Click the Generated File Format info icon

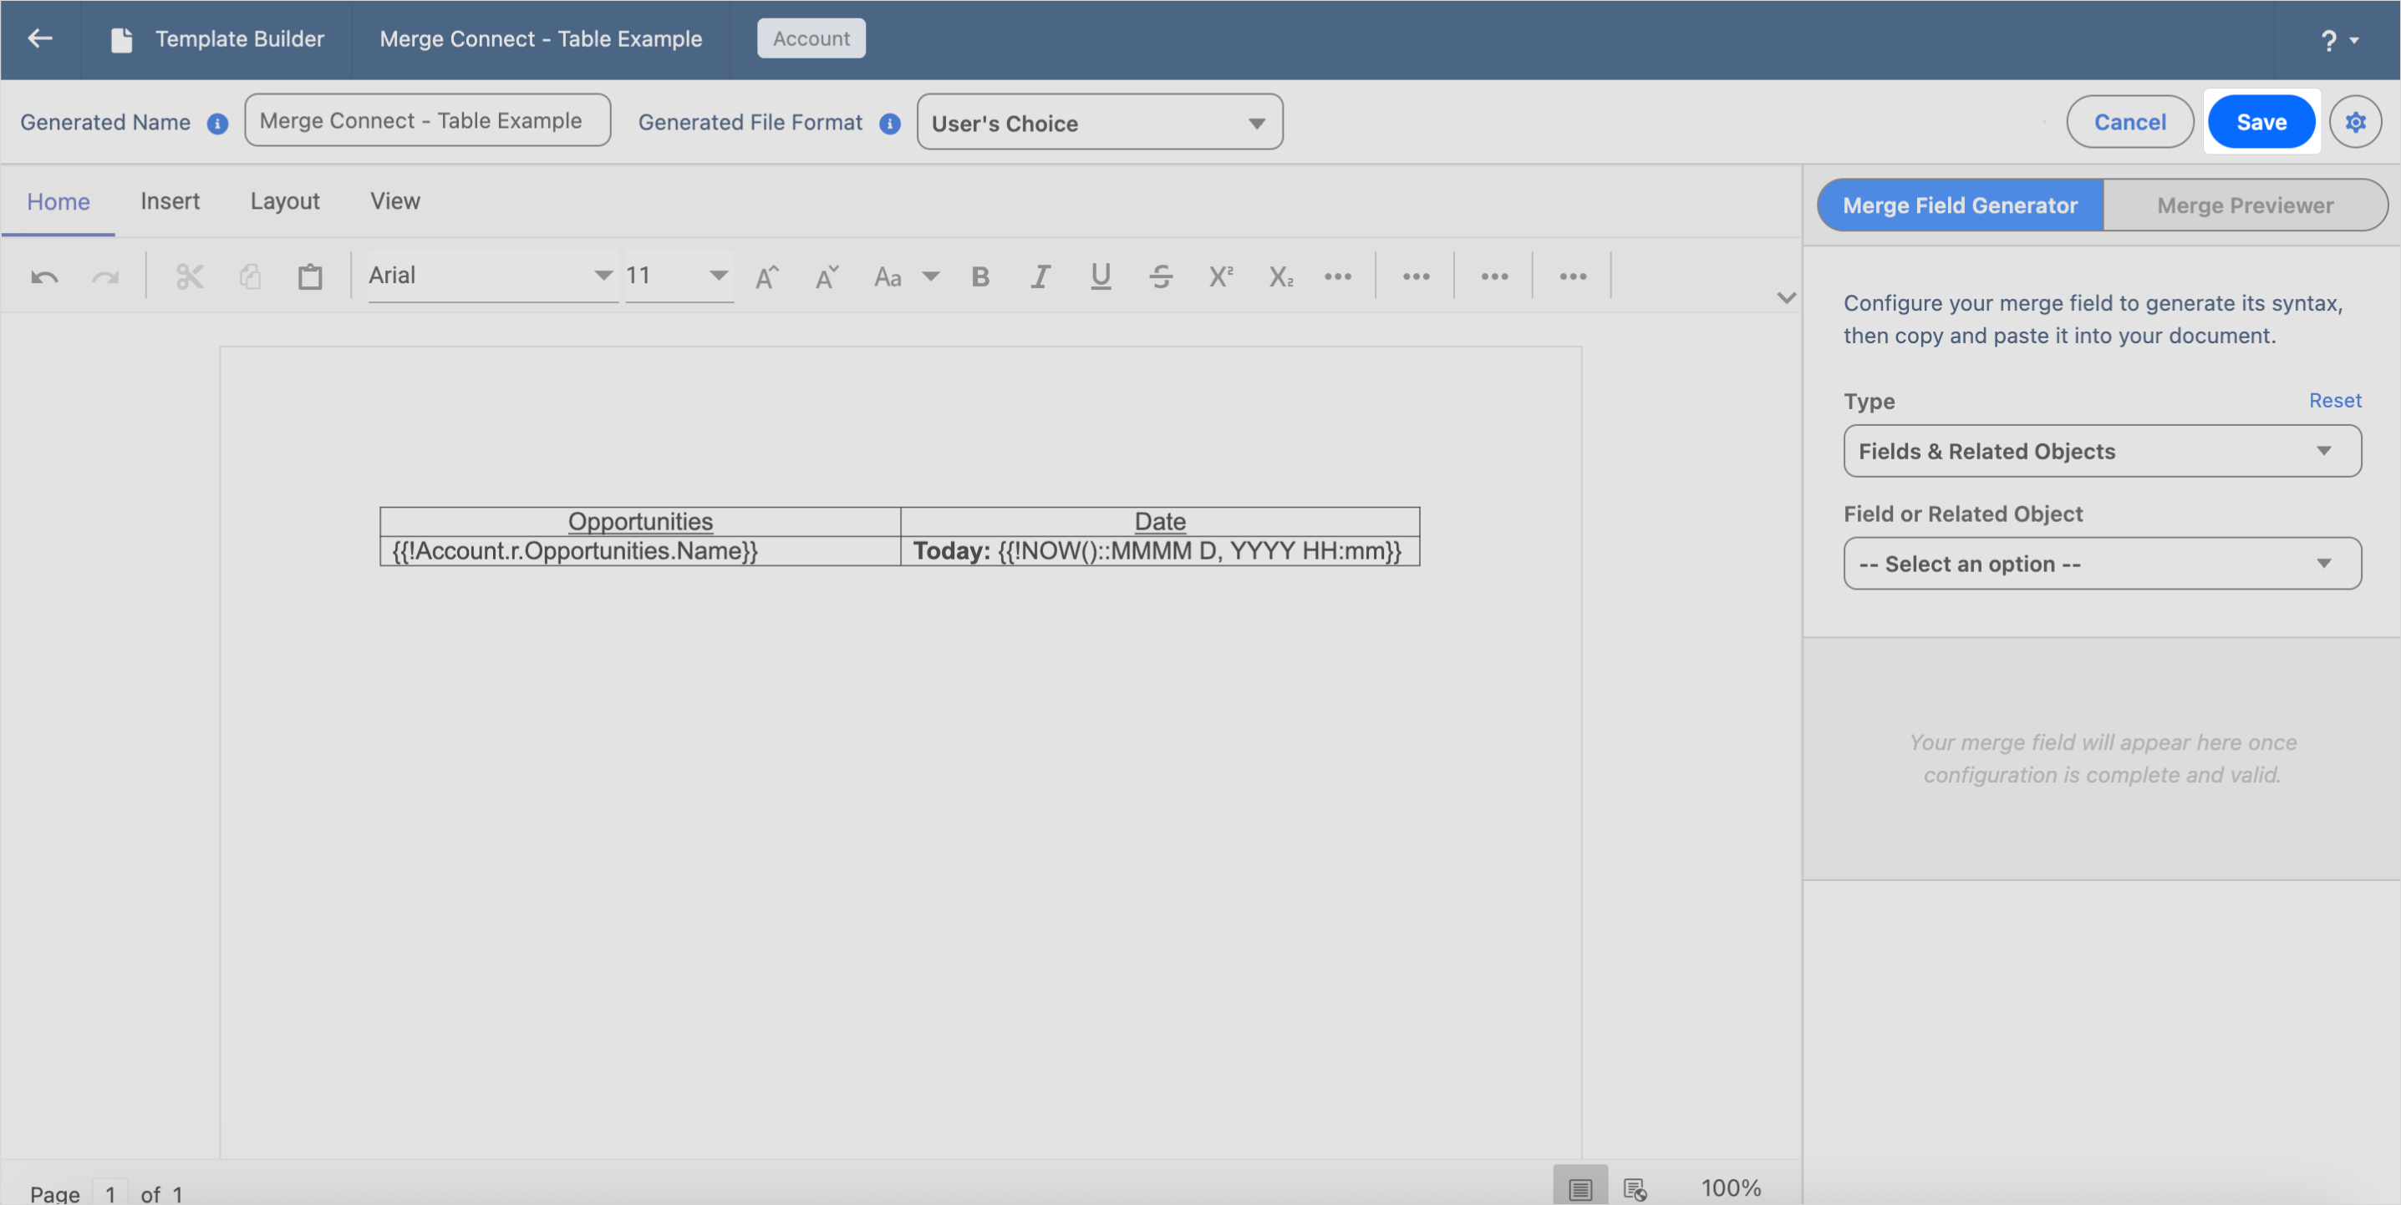click(890, 124)
